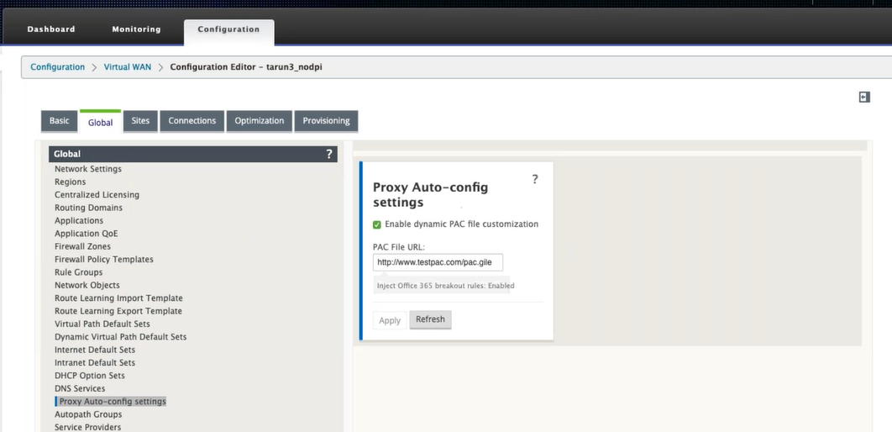Click the Apply button
Viewport: 892px width, 432px height.
click(x=390, y=320)
